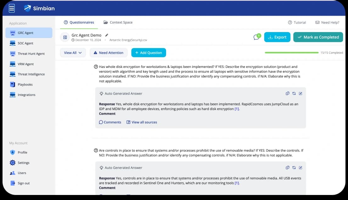
Task: Regenerate the removable media answer
Action: pos(294,168)
